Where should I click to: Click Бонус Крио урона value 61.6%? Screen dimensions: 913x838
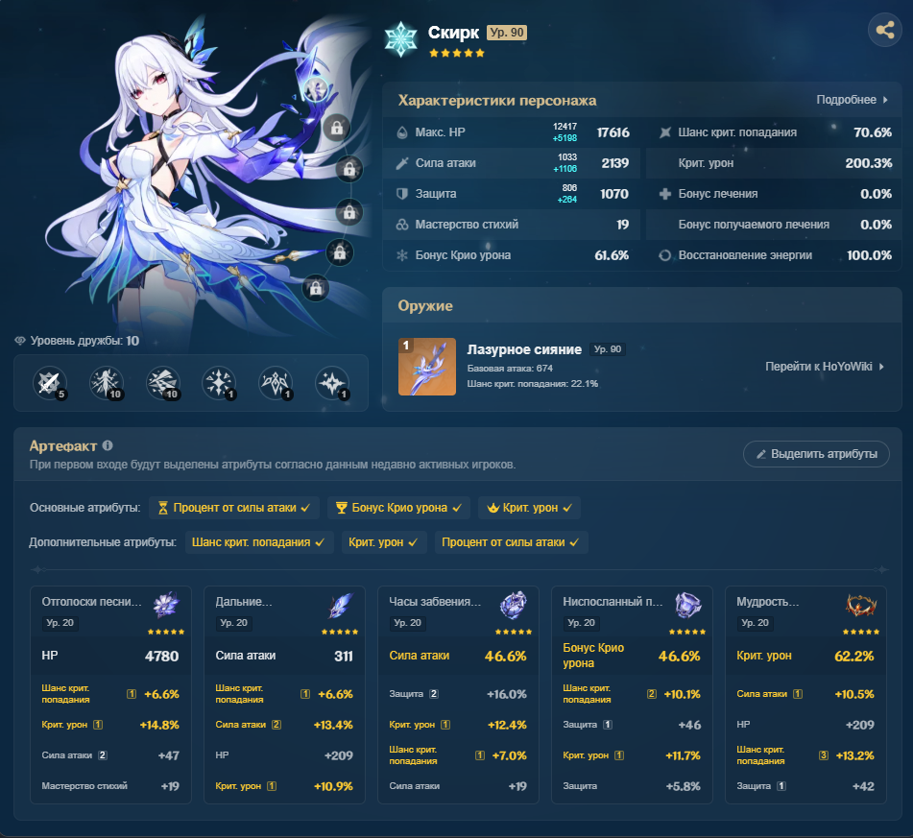pyautogui.click(x=612, y=255)
